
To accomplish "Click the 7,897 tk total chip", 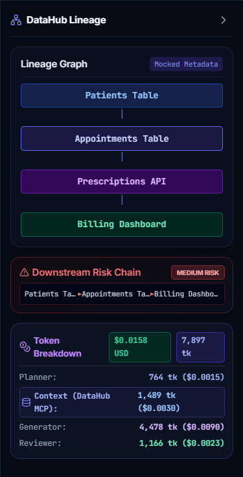I will [x=200, y=347].
